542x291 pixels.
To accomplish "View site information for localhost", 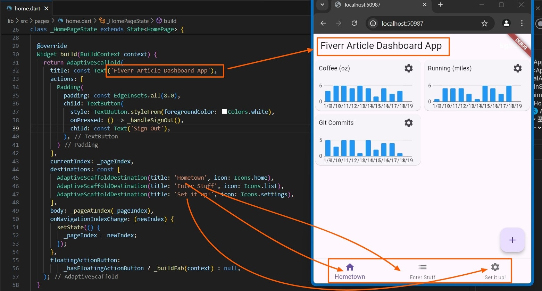I will tap(373, 23).
